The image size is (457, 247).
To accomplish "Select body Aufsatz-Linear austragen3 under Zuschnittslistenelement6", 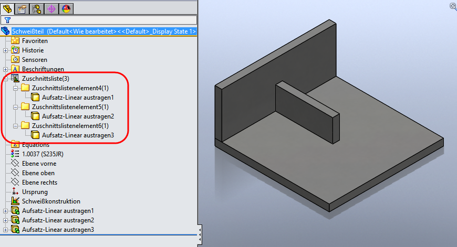I will tap(78, 135).
